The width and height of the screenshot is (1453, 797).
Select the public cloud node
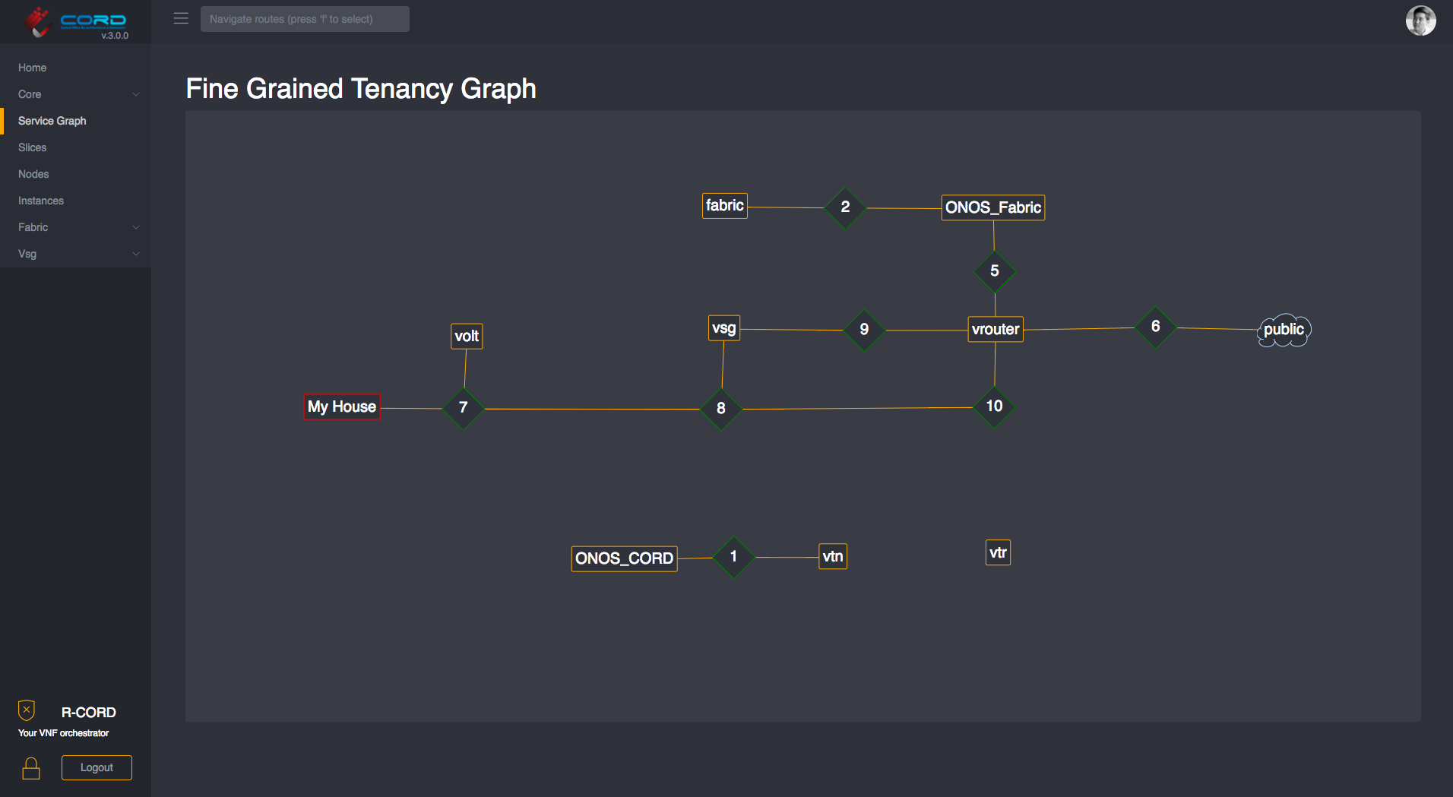tap(1284, 330)
